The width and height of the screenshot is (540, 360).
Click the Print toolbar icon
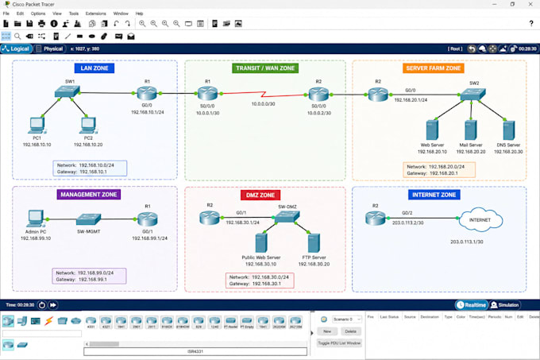[41, 23]
